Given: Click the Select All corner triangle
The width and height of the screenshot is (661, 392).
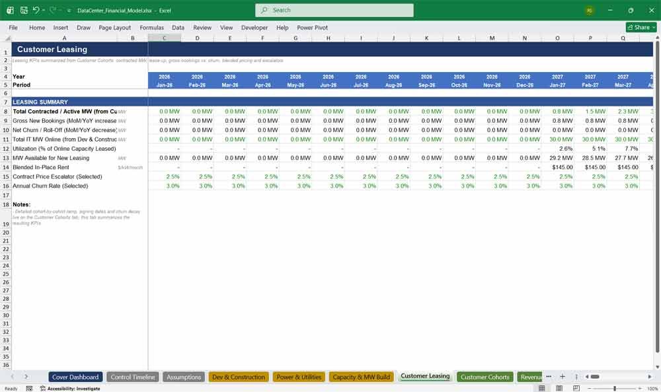Looking at the screenshot, I should click(6, 38).
